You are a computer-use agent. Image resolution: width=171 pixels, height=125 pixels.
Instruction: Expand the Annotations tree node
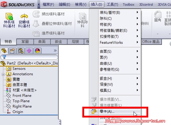tap(3, 74)
